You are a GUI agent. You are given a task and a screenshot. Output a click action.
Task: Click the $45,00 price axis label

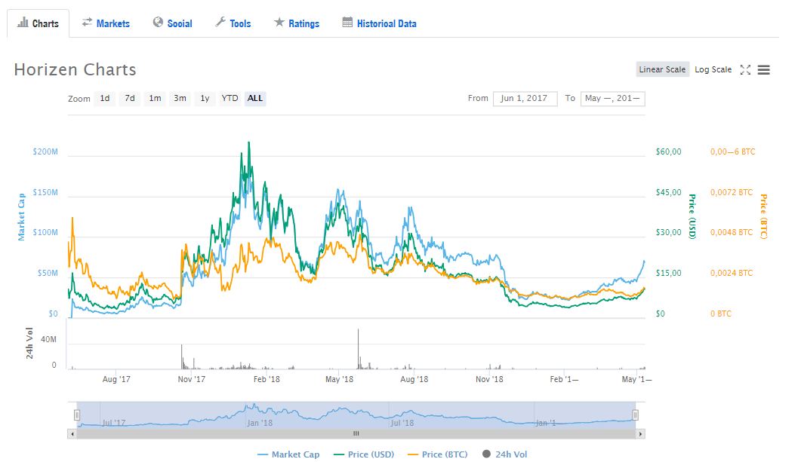point(669,193)
